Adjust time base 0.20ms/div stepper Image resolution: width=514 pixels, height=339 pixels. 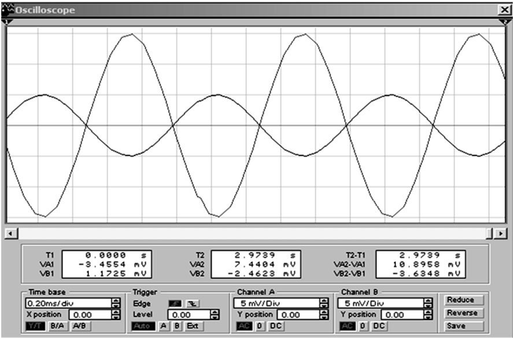pyautogui.click(x=116, y=303)
